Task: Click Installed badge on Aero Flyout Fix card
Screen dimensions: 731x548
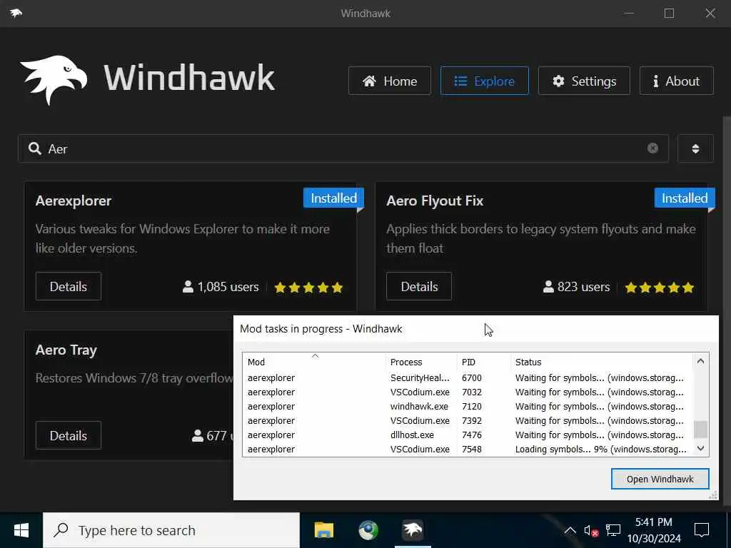Action: [685, 198]
